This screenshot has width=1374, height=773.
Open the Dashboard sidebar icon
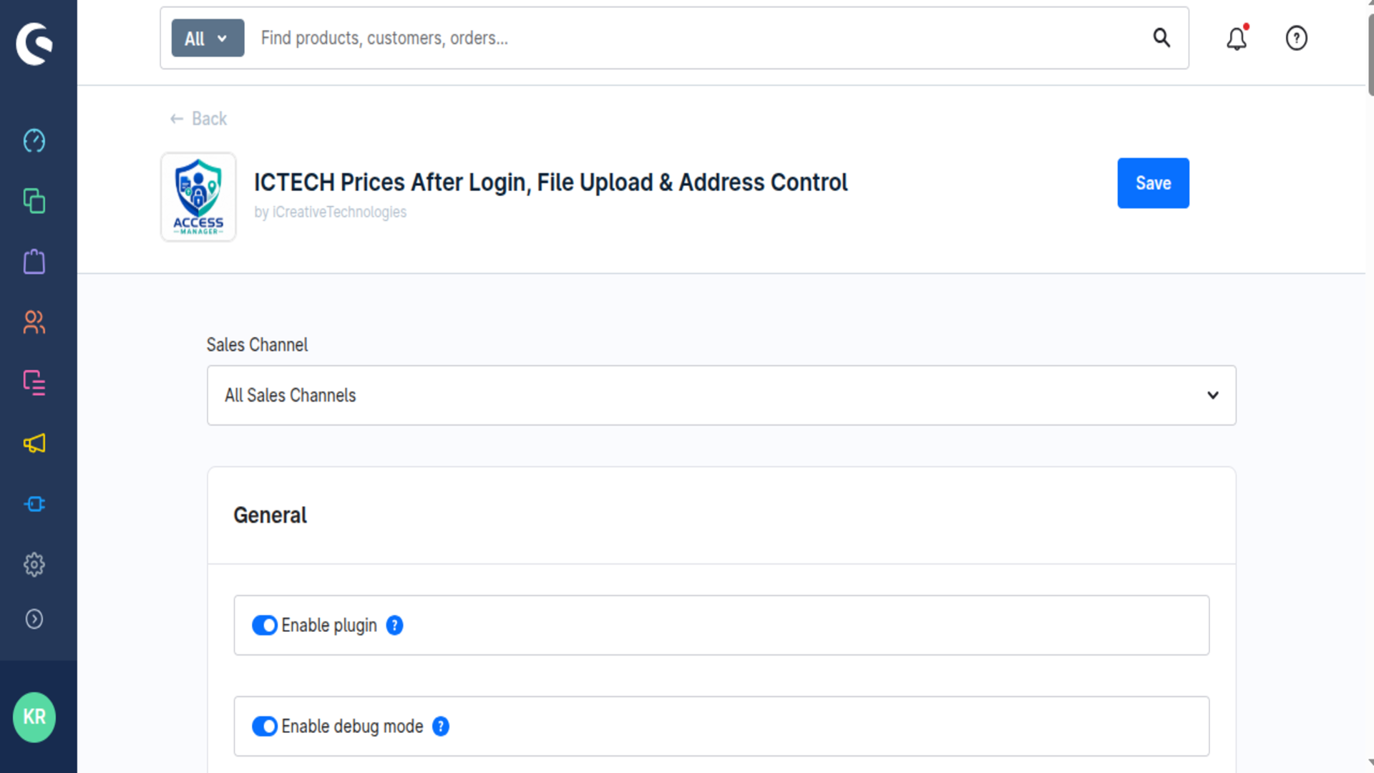(x=34, y=141)
